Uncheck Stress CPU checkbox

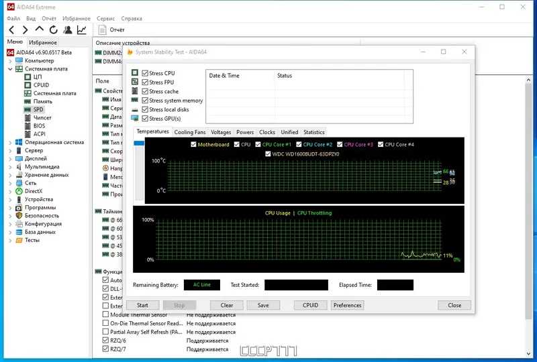(145, 73)
